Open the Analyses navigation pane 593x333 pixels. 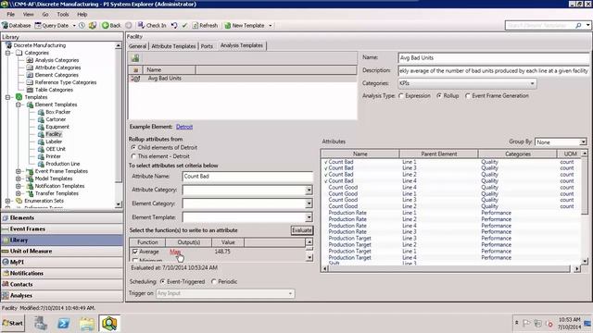(62, 295)
